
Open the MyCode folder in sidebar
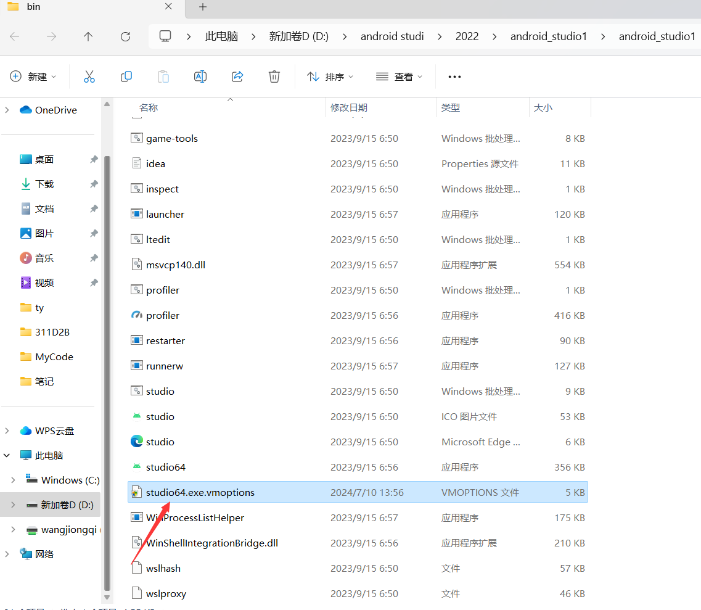[46, 357]
